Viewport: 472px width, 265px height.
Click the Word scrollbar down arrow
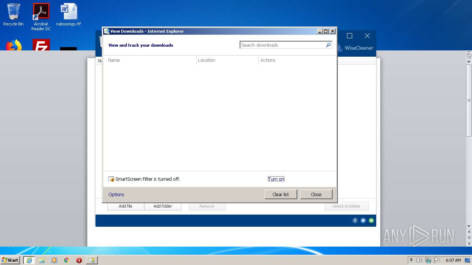[x=469, y=226]
